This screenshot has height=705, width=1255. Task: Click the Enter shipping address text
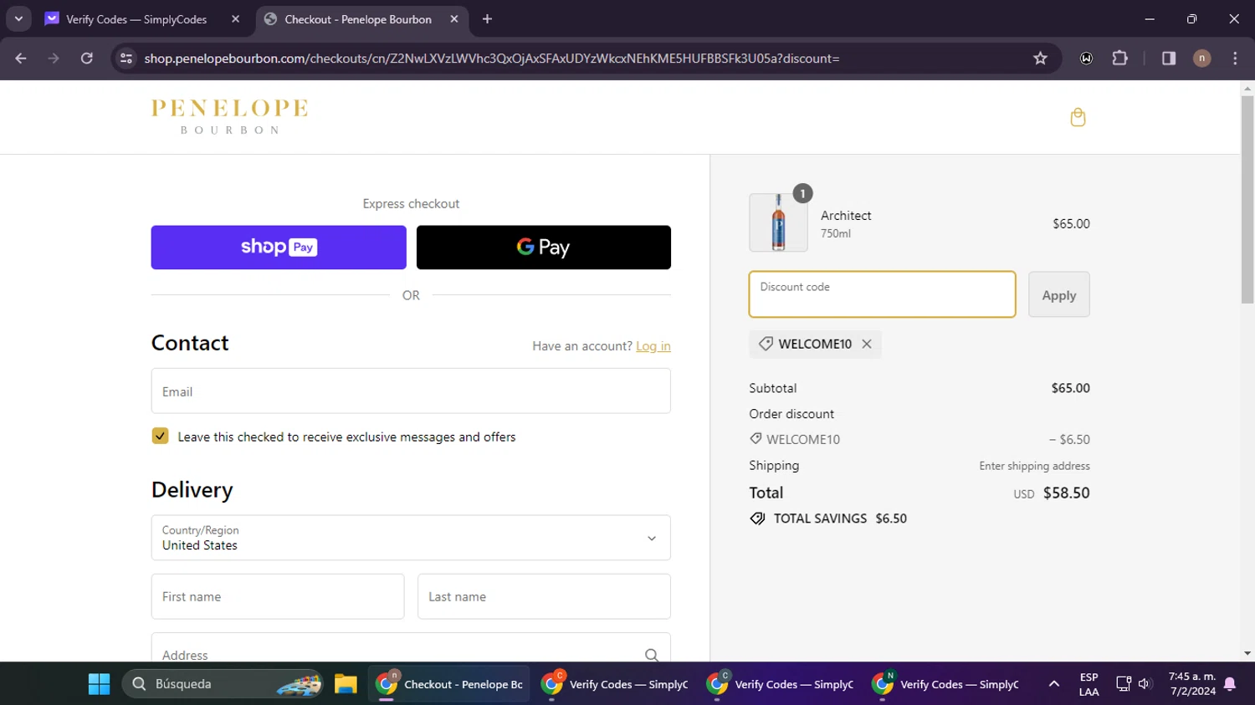[1035, 466]
